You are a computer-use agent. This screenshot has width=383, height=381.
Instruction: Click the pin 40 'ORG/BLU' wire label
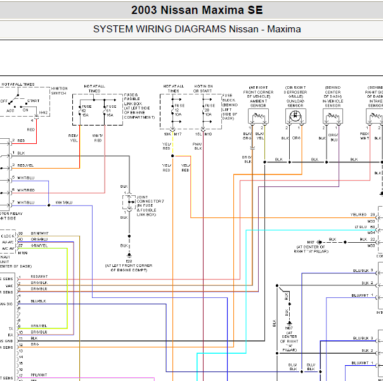[39, 240]
